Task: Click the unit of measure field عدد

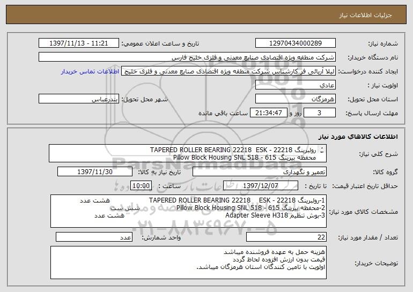Action: pyautogui.click(x=94, y=237)
